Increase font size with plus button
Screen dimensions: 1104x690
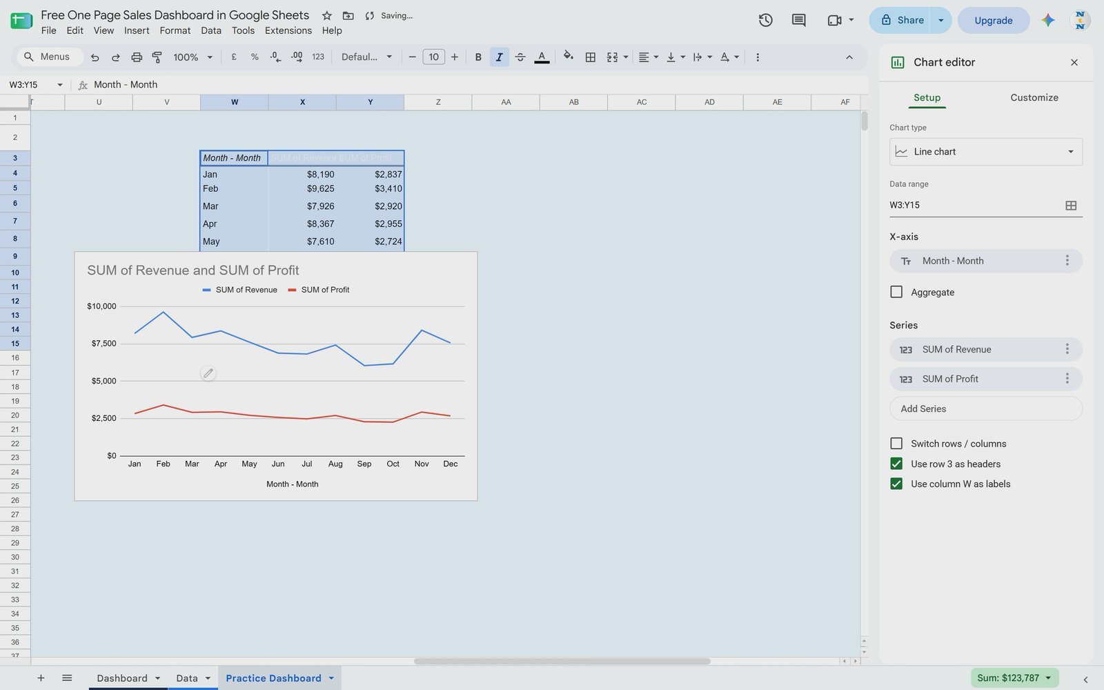454,57
